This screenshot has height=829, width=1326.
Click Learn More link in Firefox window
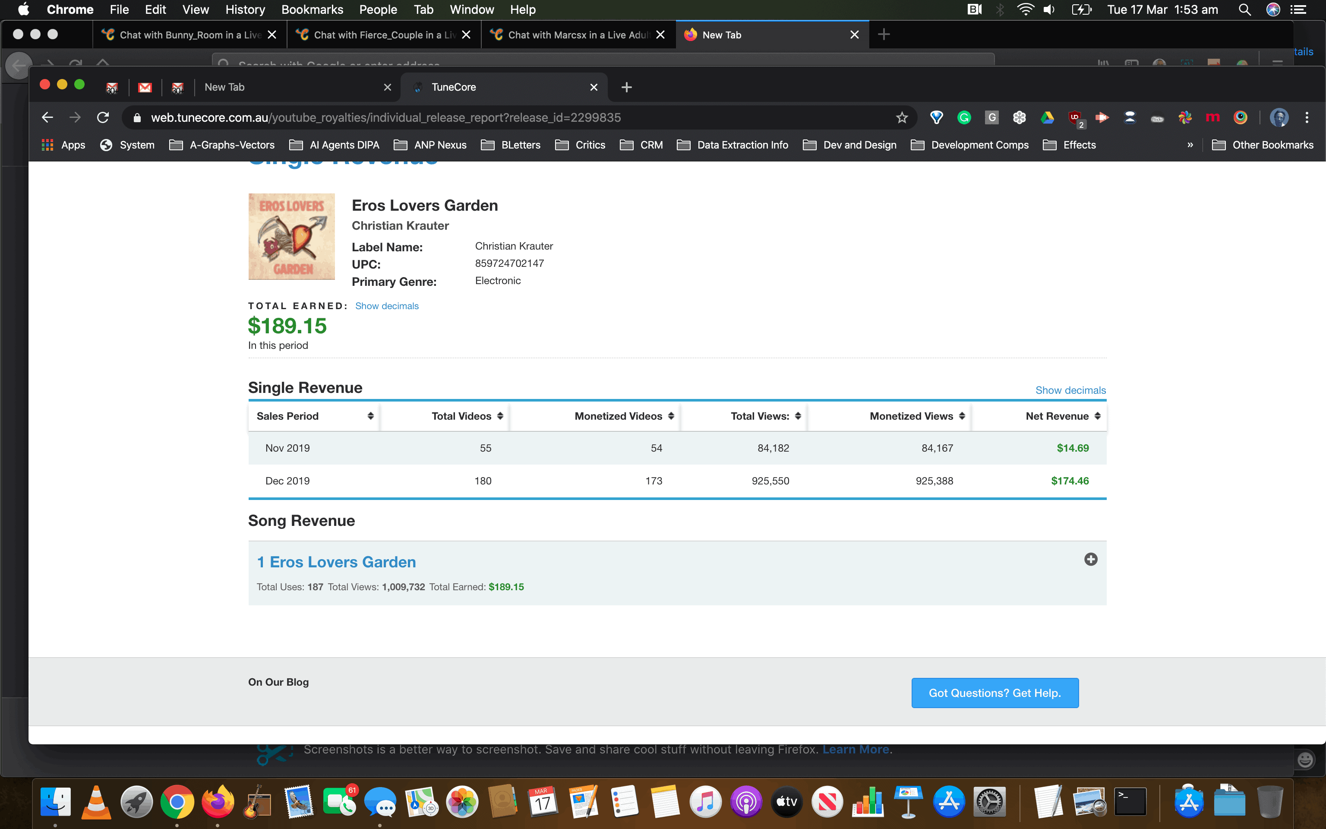[x=856, y=750]
